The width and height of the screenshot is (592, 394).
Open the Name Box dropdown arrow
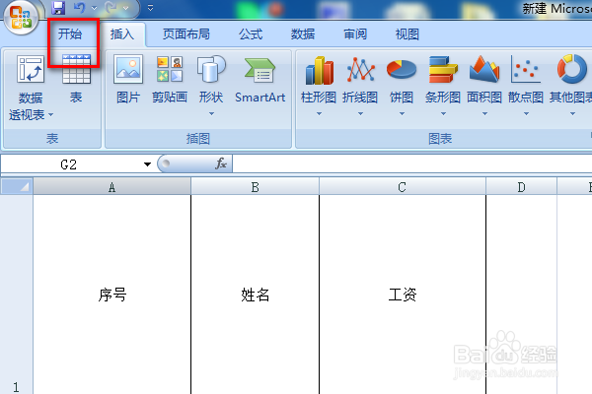(x=147, y=164)
